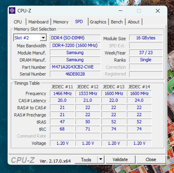
Task: Select the DDR4-3200 (1600 MHz) bandwidth value
Action: (x=75, y=45)
